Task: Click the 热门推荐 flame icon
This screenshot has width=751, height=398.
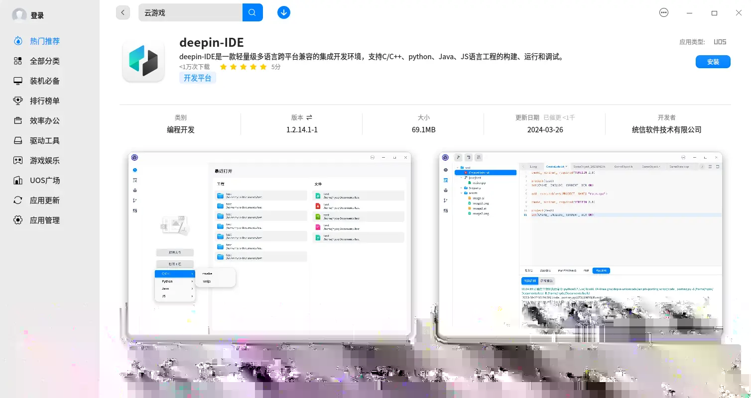Action: 18,41
